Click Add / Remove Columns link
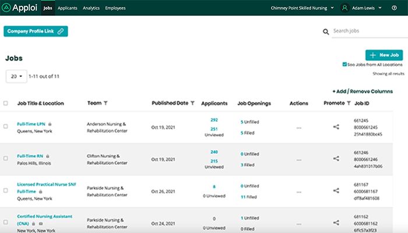Viewport: 408px width, 233px height. coord(362,91)
